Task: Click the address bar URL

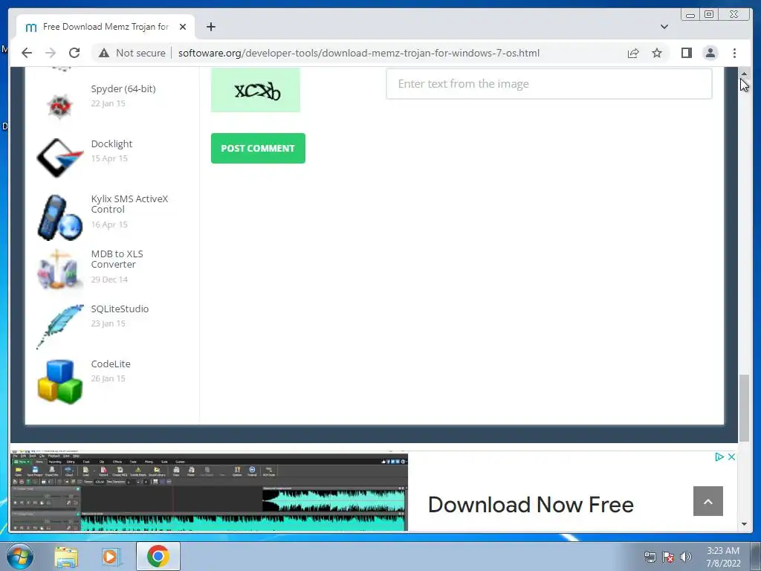Action: (359, 53)
